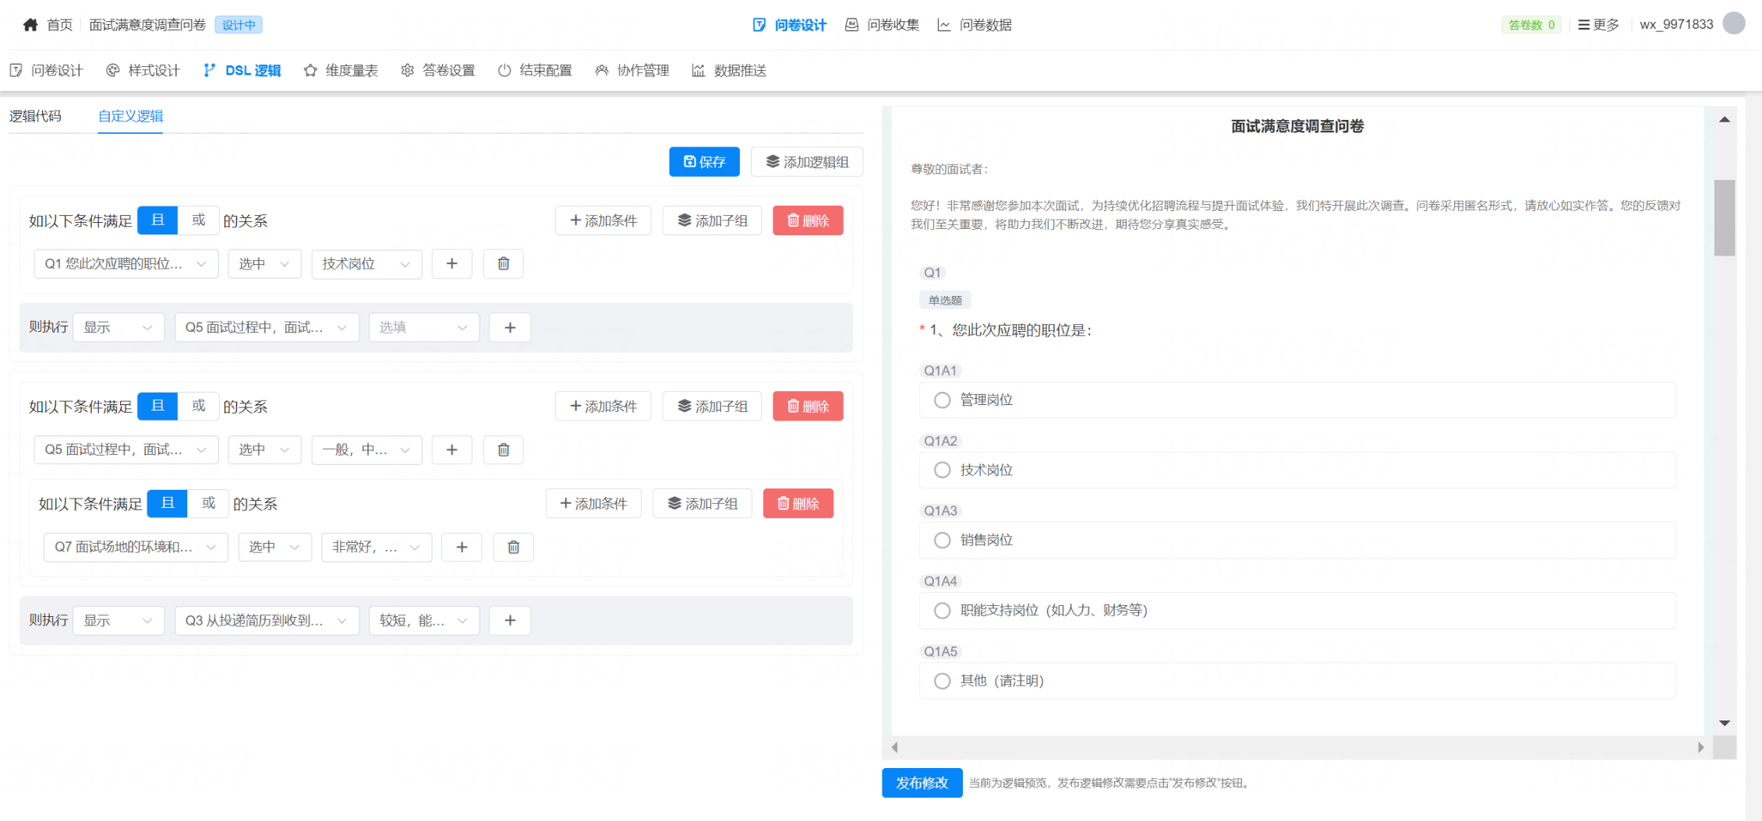Viewport: 1762px width, 821px height.
Task: Click the 发布修改 button
Action: [x=922, y=783]
